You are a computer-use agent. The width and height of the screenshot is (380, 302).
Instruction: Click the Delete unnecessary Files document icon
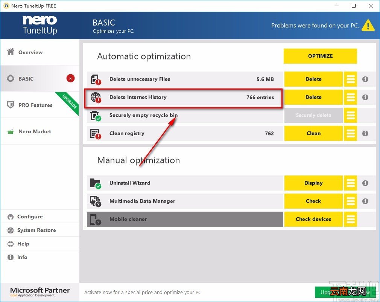(96, 79)
